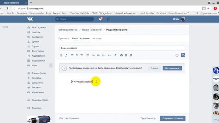Click Отмена on the draft notice

click(154, 68)
